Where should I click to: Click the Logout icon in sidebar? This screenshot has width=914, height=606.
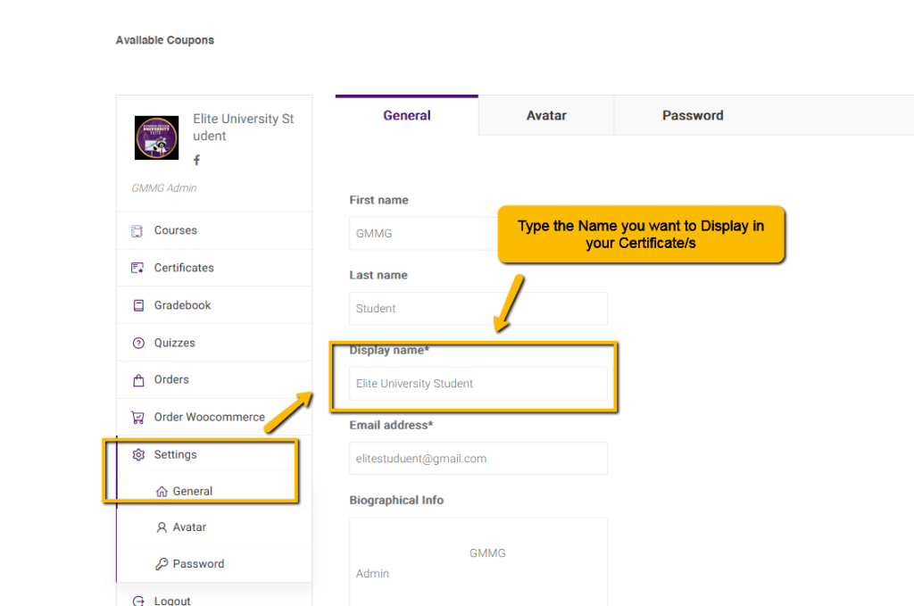coord(137,601)
